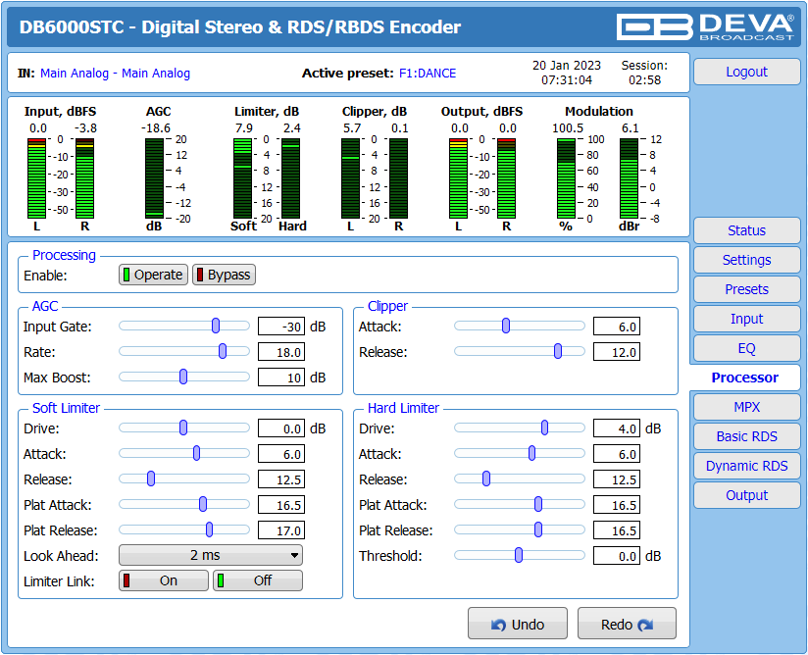Click the AGC Rate slider handle

click(x=223, y=351)
